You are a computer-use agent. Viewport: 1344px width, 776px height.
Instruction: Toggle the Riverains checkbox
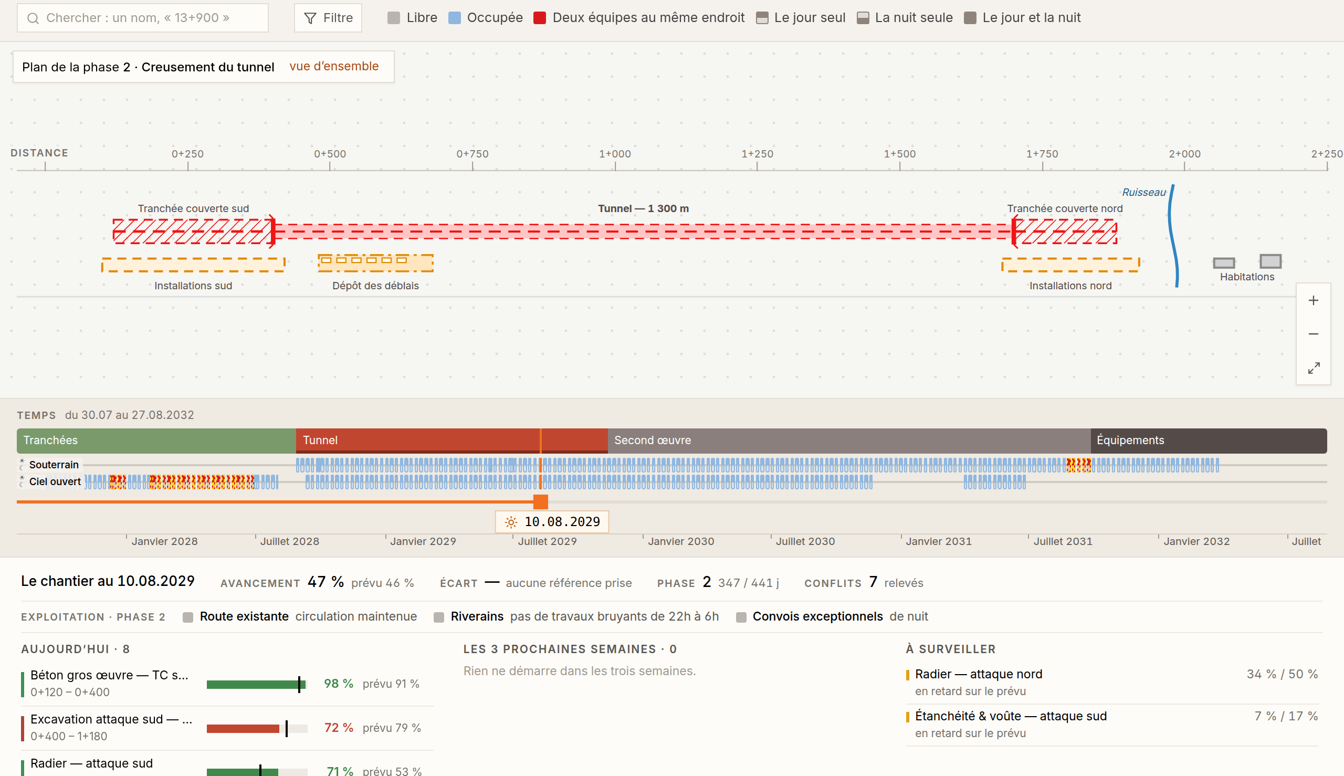(x=438, y=617)
